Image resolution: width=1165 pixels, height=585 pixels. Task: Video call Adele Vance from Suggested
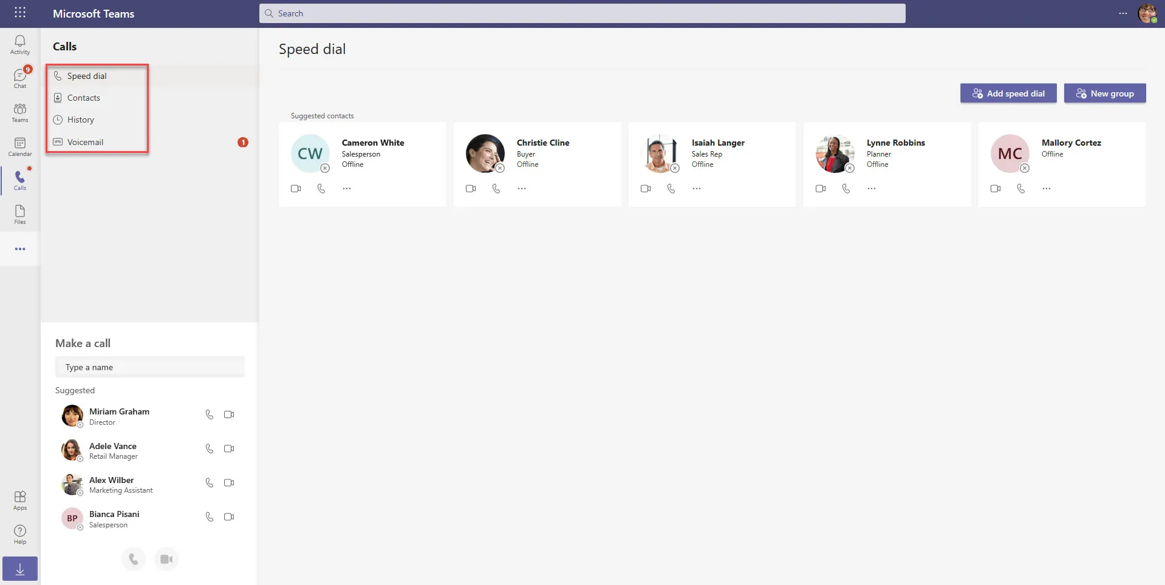click(x=229, y=448)
